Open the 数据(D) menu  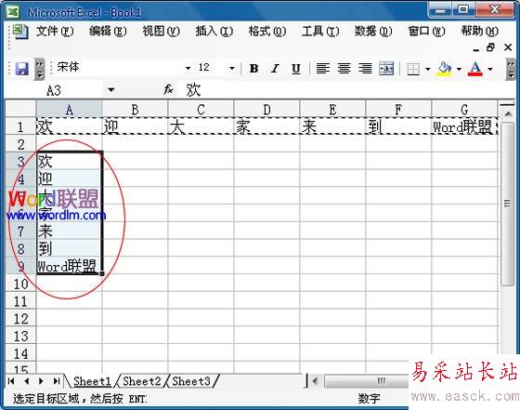(373, 32)
